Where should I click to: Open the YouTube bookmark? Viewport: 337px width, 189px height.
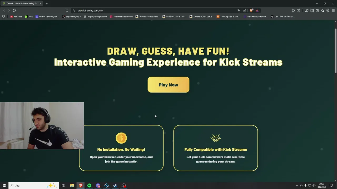(x=16, y=17)
